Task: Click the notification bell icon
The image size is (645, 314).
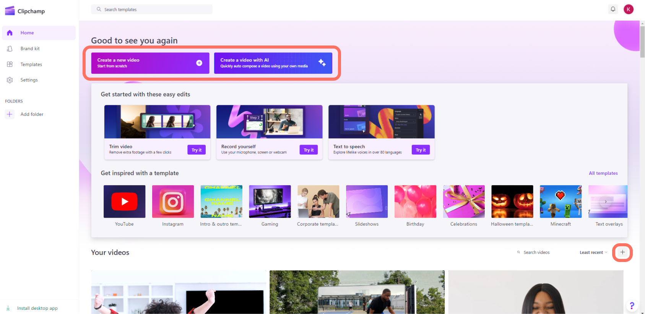Action: coord(613,9)
